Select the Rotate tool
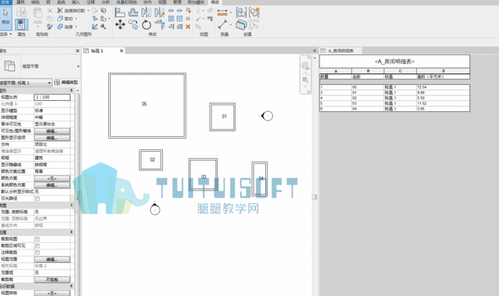The height and width of the screenshot is (296, 499). pyautogui.click(x=146, y=24)
